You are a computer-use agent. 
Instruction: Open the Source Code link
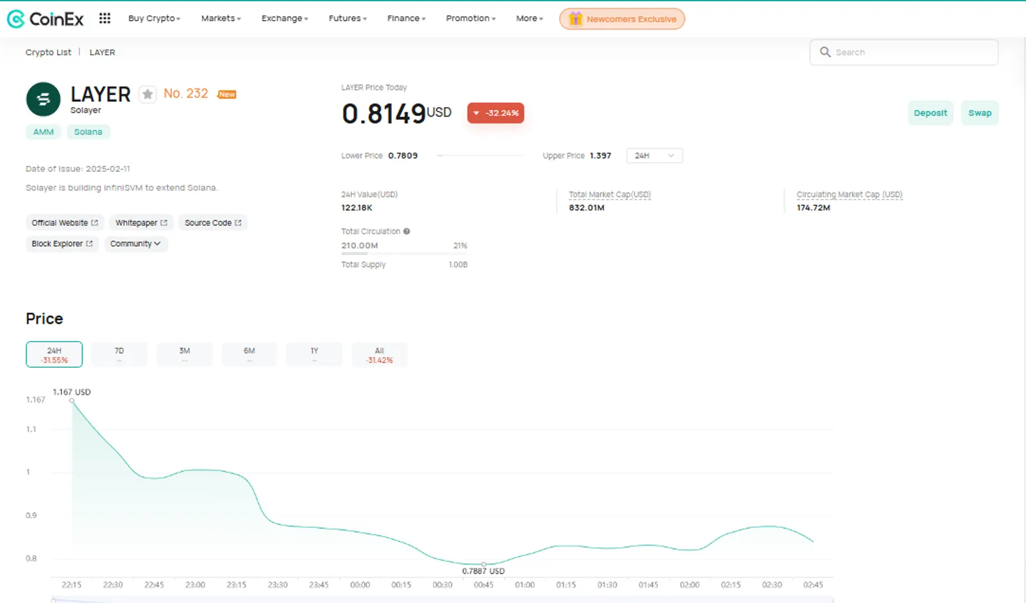pyautogui.click(x=213, y=222)
